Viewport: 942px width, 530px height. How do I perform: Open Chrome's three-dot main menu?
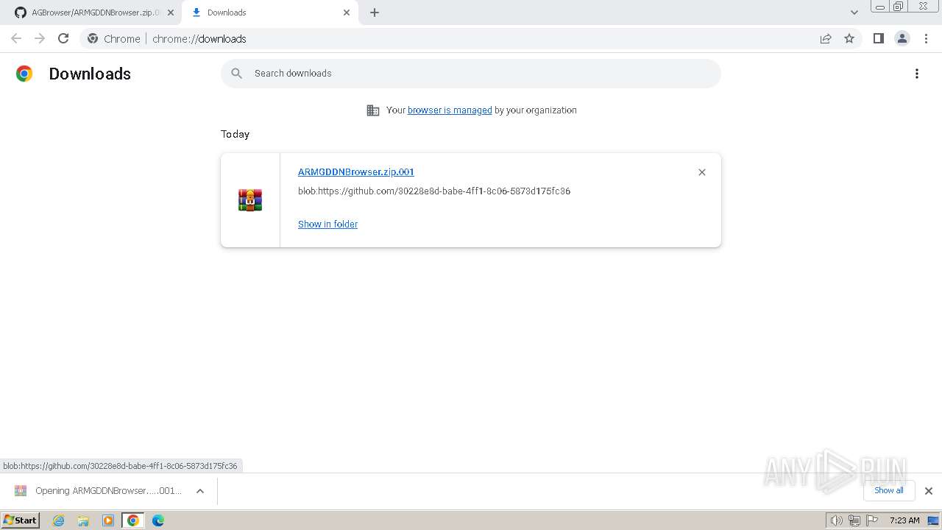click(927, 38)
